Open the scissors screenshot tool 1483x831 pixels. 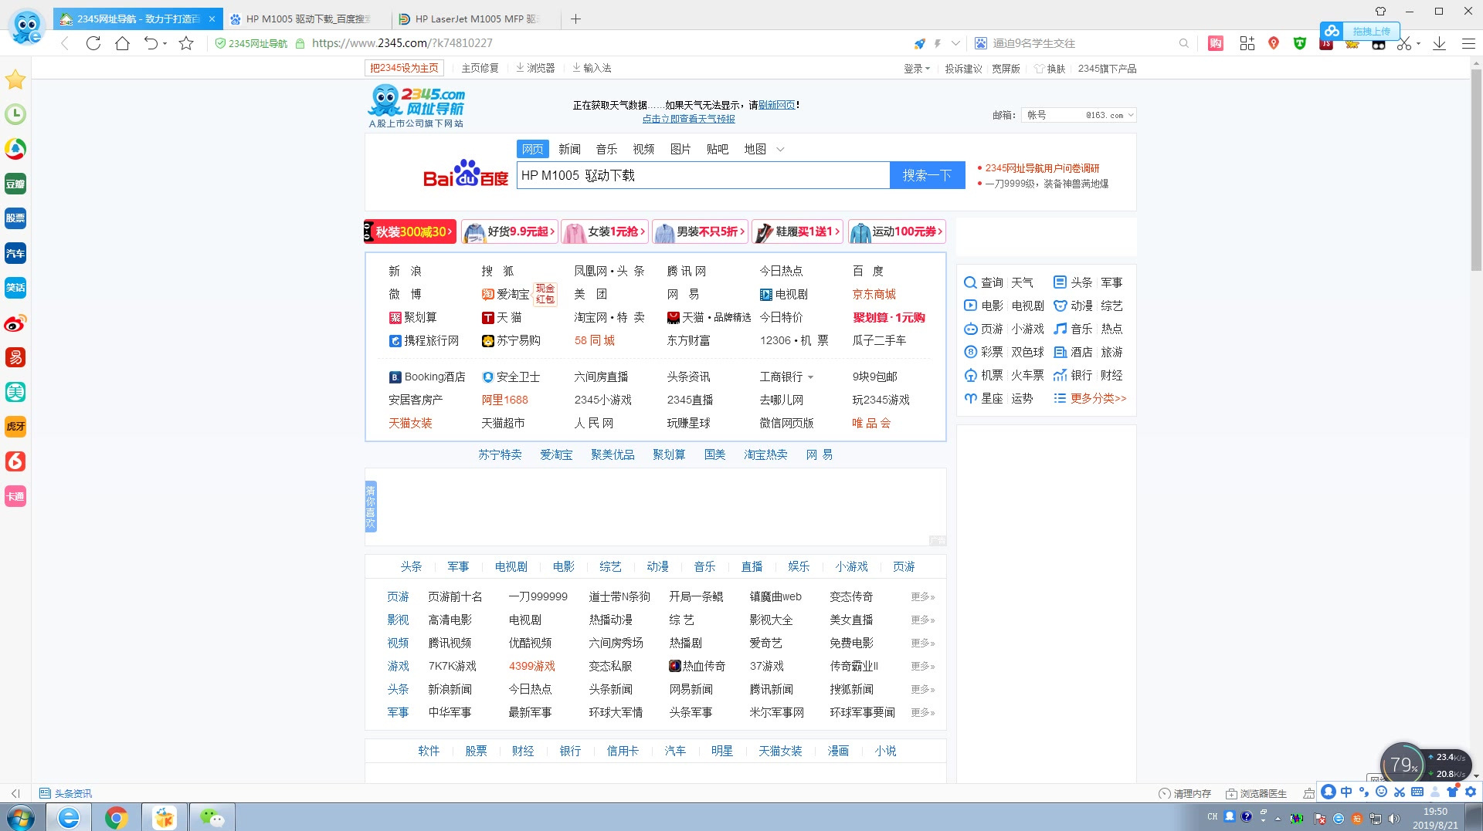tap(1403, 43)
